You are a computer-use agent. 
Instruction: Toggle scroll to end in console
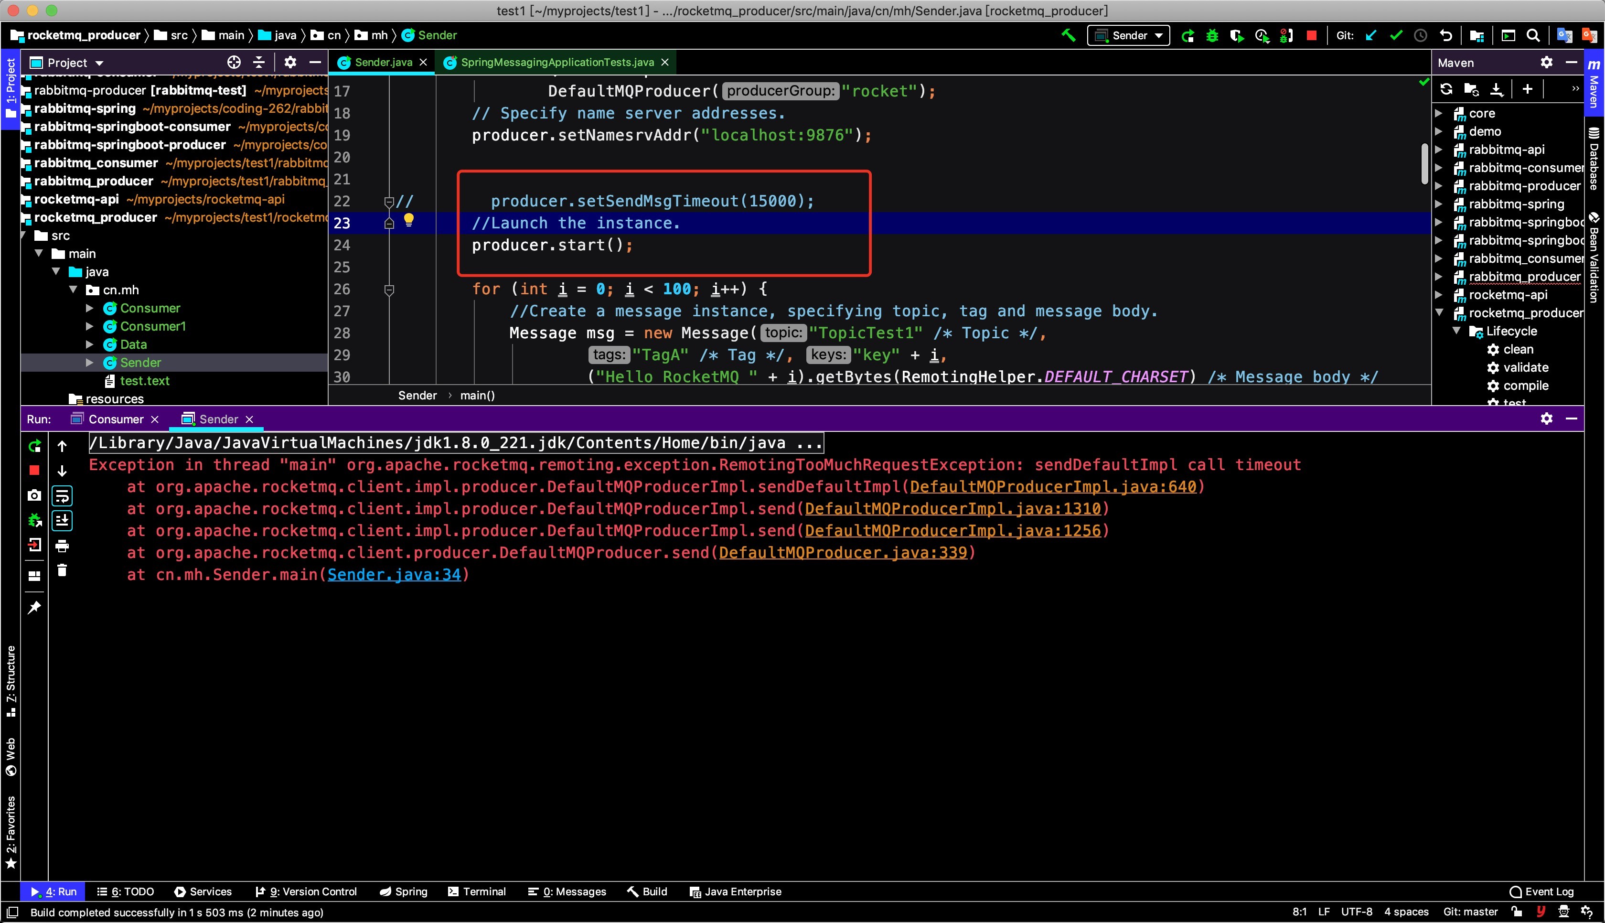tap(62, 520)
